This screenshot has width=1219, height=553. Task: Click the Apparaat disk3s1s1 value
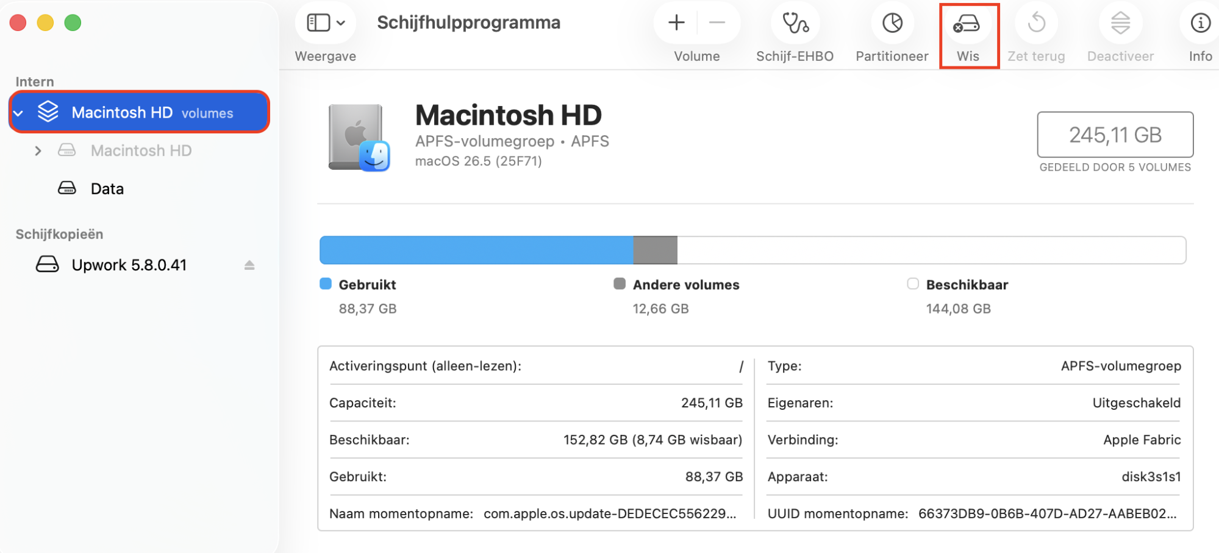click(x=1151, y=477)
